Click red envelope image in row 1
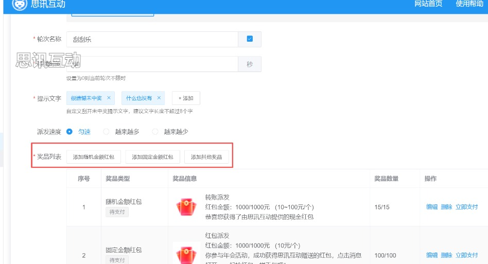 186,207
